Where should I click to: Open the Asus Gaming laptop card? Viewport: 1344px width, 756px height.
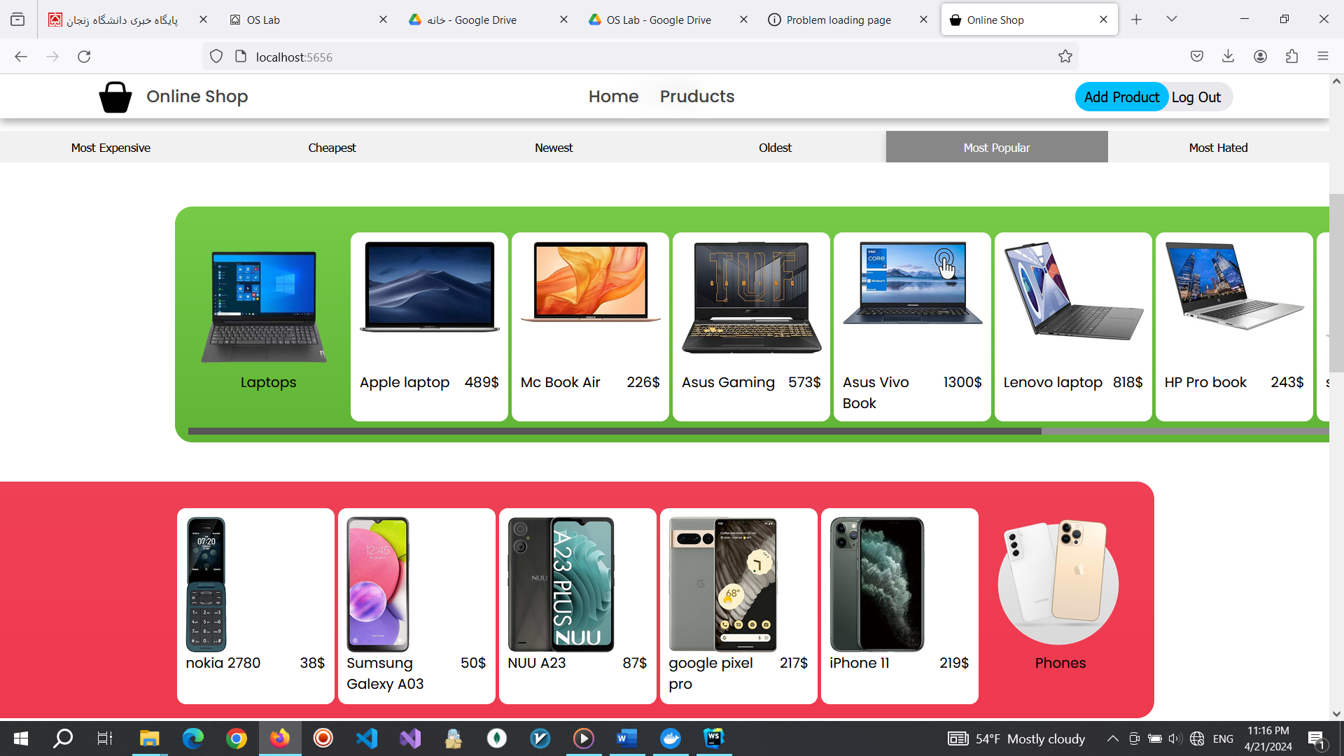[750, 326]
